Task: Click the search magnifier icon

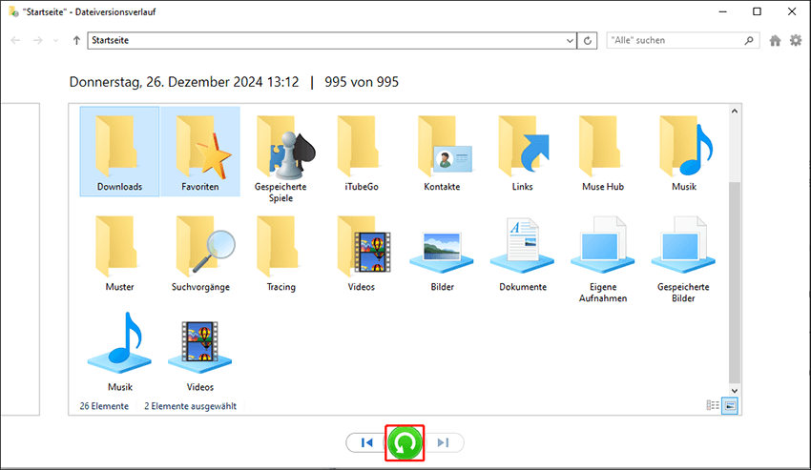Action: (x=748, y=40)
